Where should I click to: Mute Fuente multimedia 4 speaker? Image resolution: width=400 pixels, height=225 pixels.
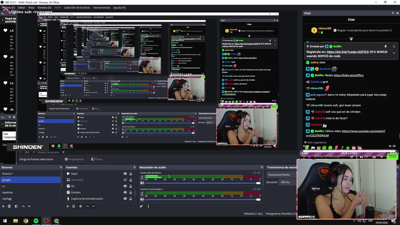tap(142, 199)
